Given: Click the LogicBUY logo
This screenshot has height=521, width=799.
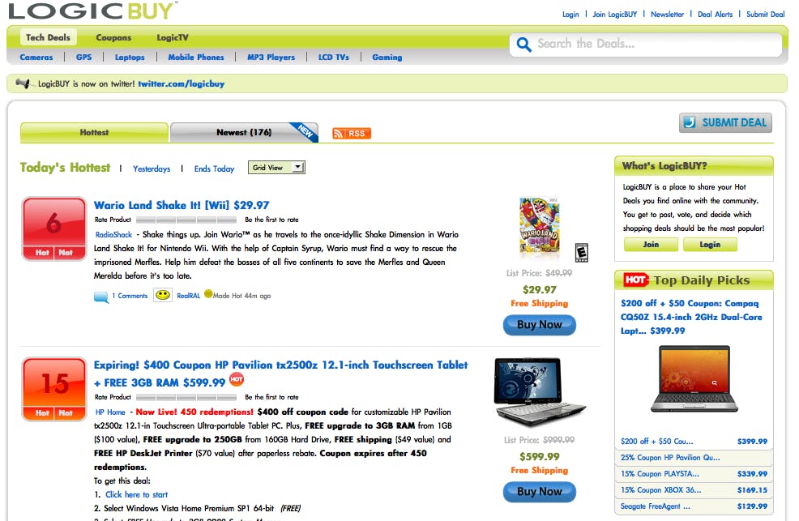Looking at the screenshot, I should [x=92, y=11].
